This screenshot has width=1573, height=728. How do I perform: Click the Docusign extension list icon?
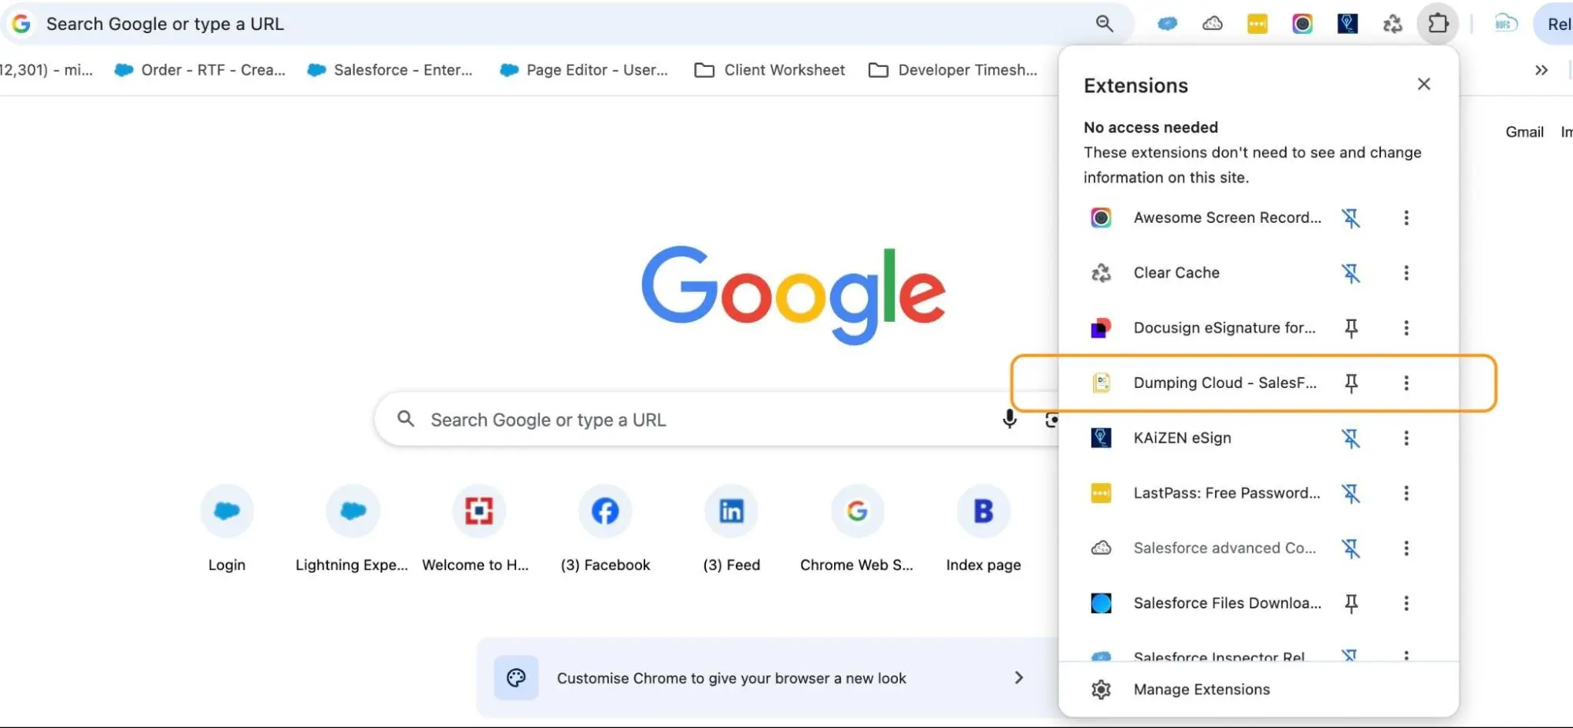coord(1101,328)
